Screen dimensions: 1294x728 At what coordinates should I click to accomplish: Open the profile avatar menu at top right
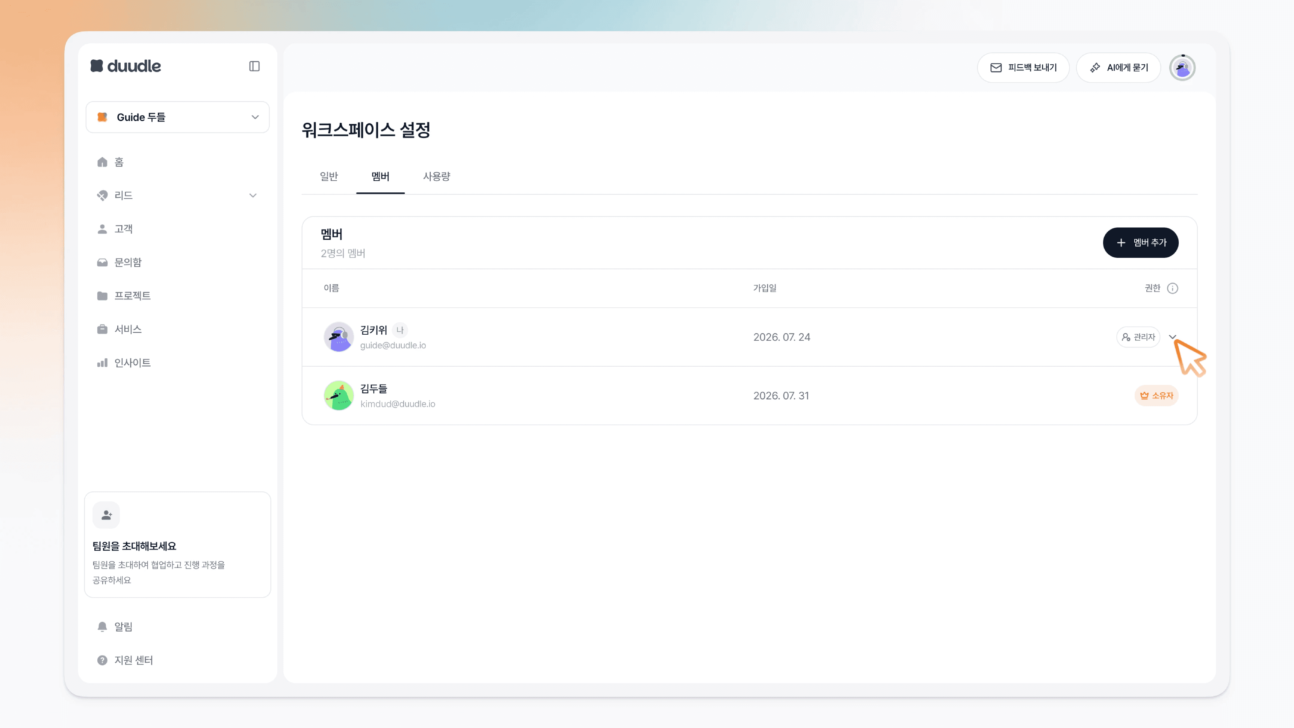click(1182, 68)
